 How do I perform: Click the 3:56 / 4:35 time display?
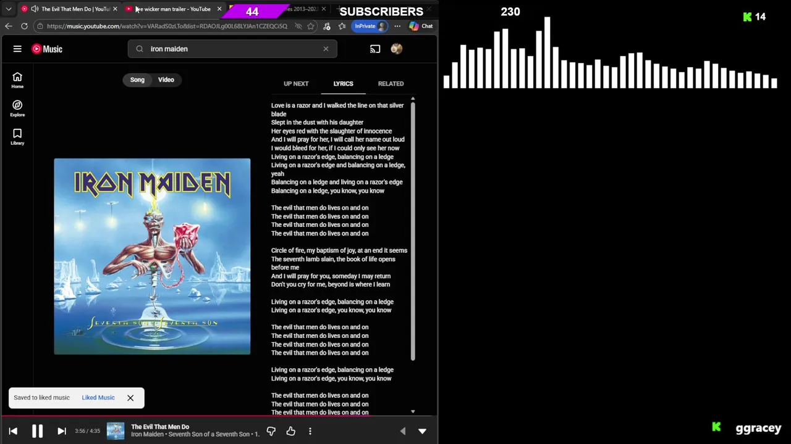(x=87, y=431)
